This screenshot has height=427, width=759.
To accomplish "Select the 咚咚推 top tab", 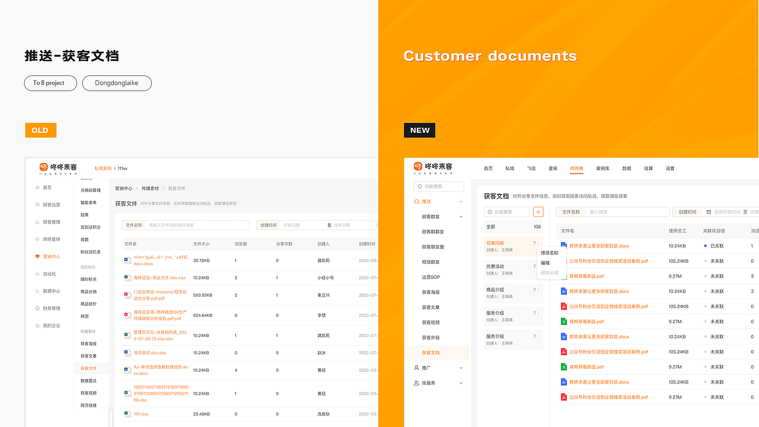I will 576,168.
